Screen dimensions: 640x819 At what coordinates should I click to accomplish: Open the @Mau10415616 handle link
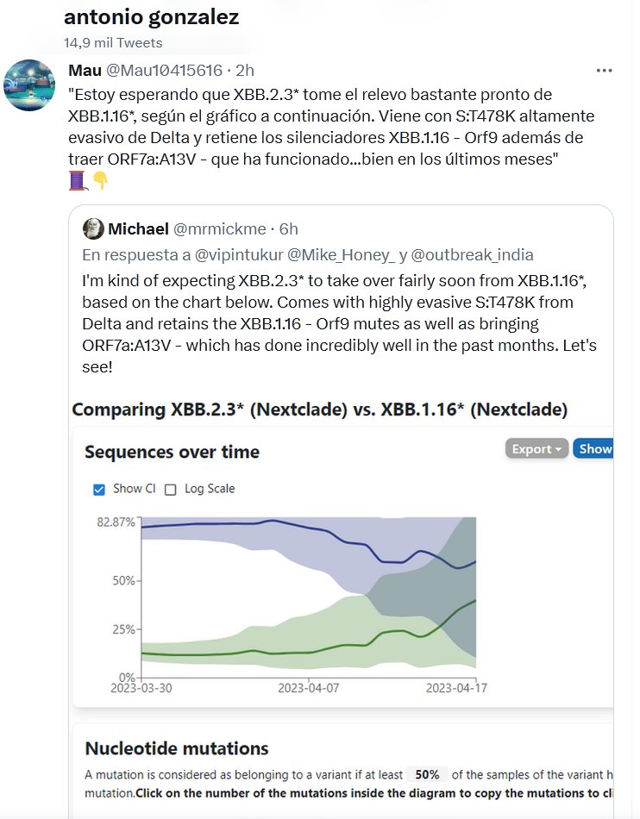tap(164, 70)
